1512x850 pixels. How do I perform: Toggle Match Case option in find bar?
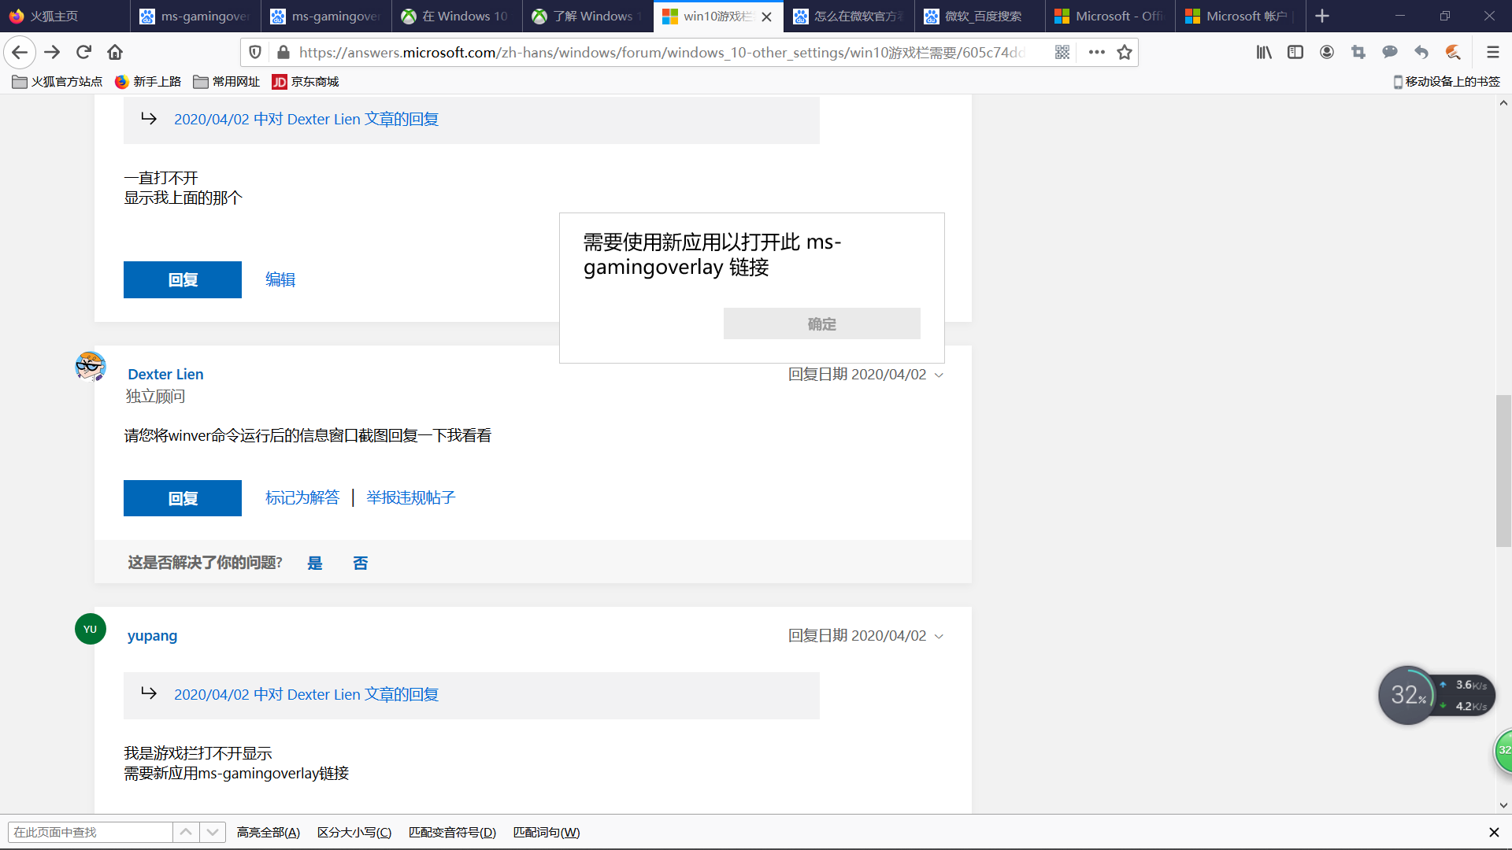[x=354, y=832]
